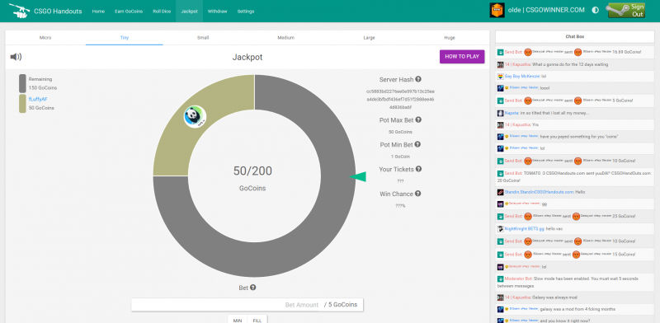
Task: Click the Pot Min Bet help icon
Action: 417,144
